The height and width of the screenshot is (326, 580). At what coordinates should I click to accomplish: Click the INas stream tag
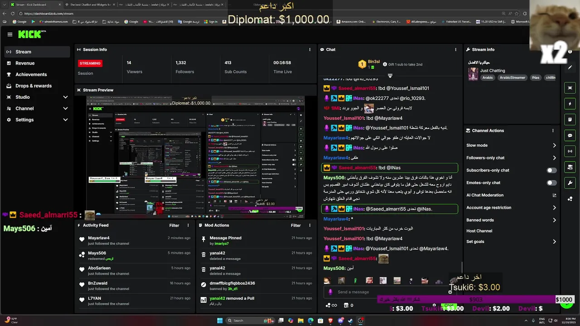(x=536, y=77)
